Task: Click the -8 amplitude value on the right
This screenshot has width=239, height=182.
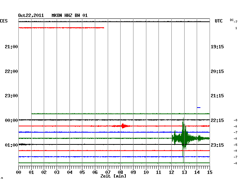Action: coord(235,120)
